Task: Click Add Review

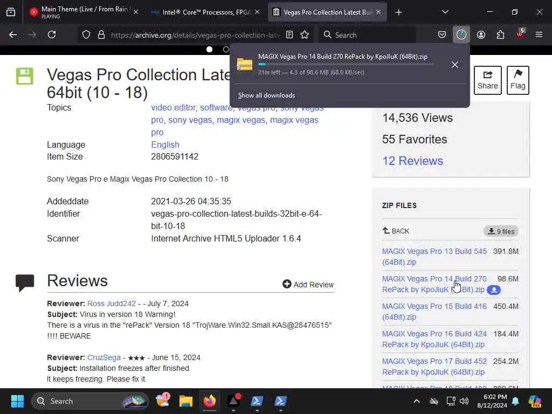Action: 308,285
